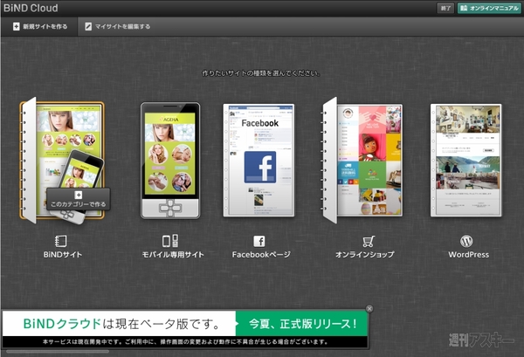524x357 pixels.
Task: Click the このカテゴリーで作る button
Action: 79,199
